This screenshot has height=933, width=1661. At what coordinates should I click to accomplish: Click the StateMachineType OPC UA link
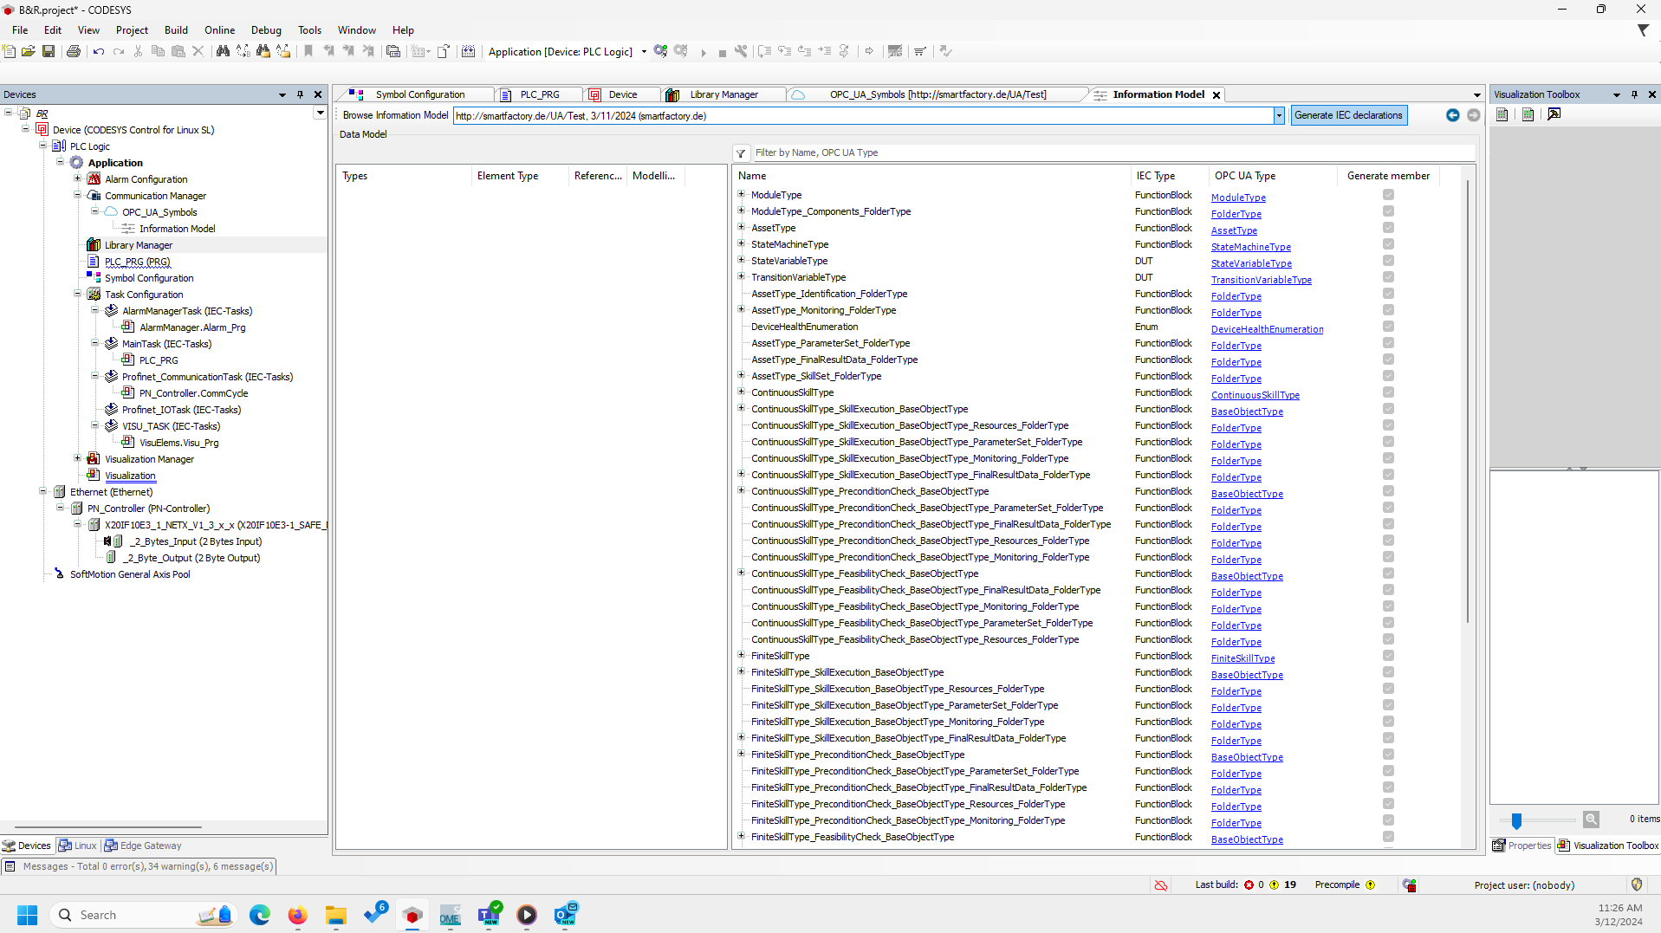pos(1250,247)
